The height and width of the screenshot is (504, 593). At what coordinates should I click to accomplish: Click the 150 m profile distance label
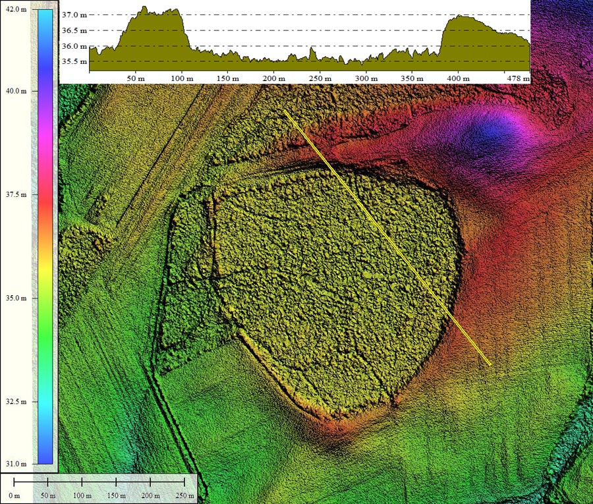(x=228, y=78)
